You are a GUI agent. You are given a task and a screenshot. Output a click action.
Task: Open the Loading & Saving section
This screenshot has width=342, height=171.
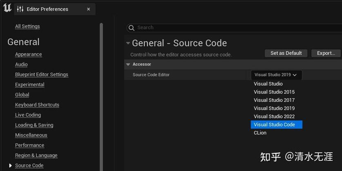[34, 125]
